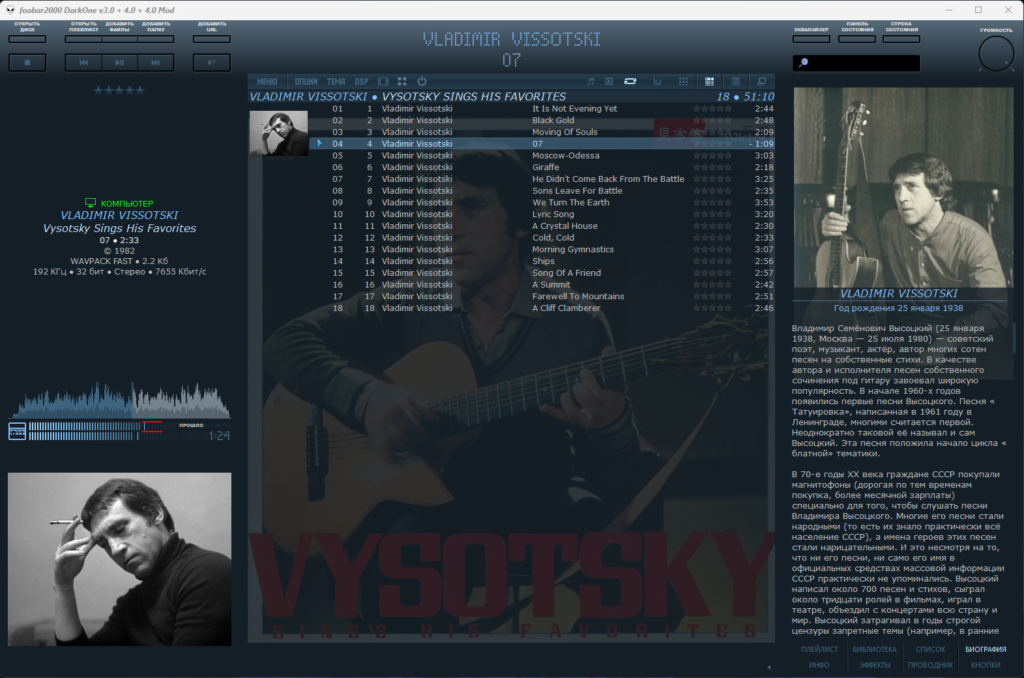Select track Giraffe
Viewport: 1024px width, 678px height.
click(542, 168)
